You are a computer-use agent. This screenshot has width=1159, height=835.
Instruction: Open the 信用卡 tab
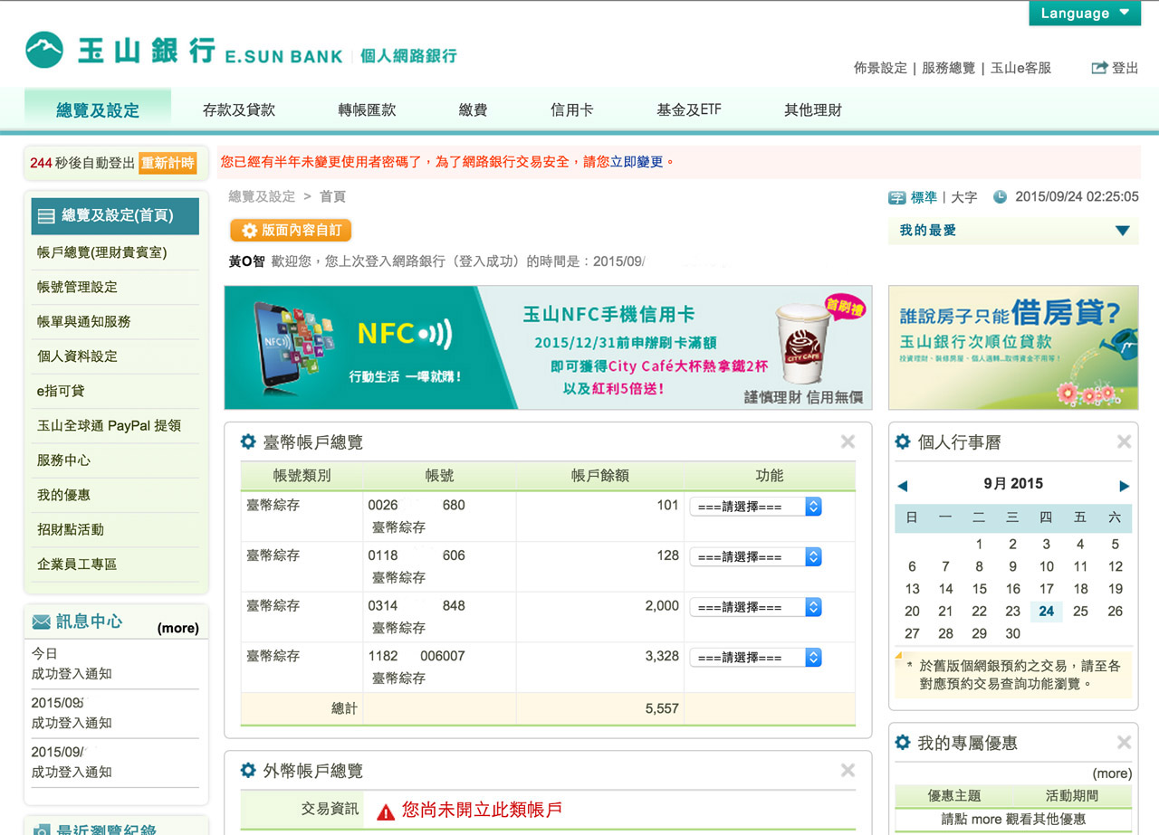[572, 110]
